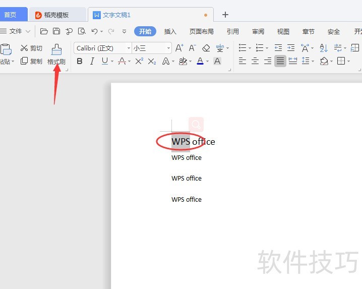Screen dimensions: 362x289
Task: Open line spacing dropdown arrow
Action: (x=313, y=61)
